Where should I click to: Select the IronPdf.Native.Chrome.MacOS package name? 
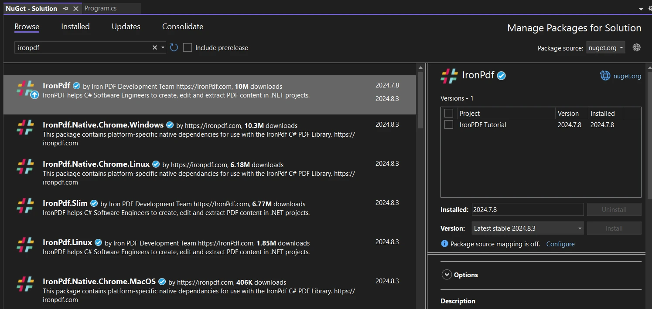[x=99, y=282]
